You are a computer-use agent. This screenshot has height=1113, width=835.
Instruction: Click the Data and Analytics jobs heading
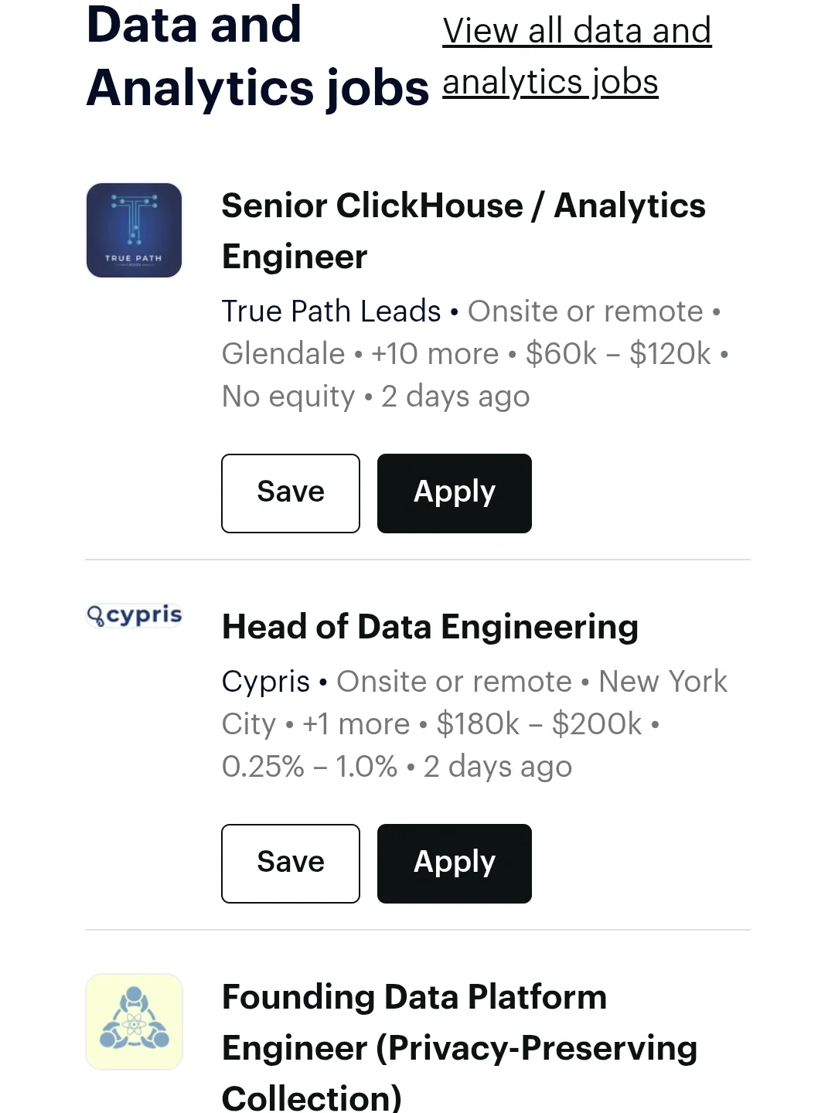pyautogui.click(x=257, y=56)
